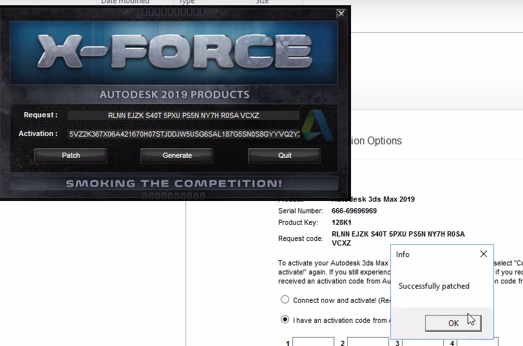Close the X-Force window
The width and height of the screenshot is (523, 346).
point(341,14)
